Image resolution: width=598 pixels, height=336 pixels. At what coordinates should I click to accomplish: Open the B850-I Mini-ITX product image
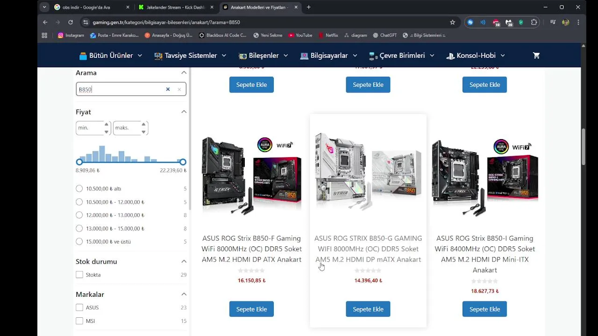(484, 176)
